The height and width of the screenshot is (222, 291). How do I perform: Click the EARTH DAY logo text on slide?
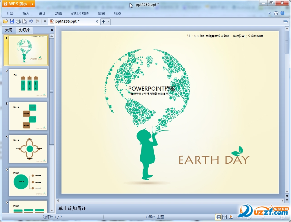click(214, 160)
